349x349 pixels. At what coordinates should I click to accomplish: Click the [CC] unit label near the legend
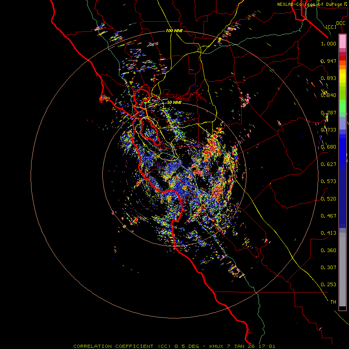pyautogui.click(x=331, y=27)
